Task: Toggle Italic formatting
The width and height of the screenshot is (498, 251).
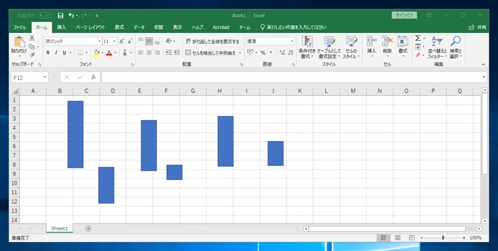Action: coord(56,53)
